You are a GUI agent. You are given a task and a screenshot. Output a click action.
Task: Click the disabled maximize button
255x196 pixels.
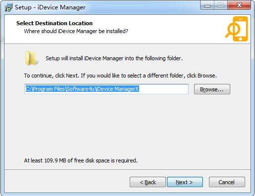tap(221, 5)
